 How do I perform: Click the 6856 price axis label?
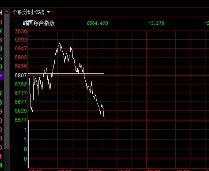tap(21, 66)
